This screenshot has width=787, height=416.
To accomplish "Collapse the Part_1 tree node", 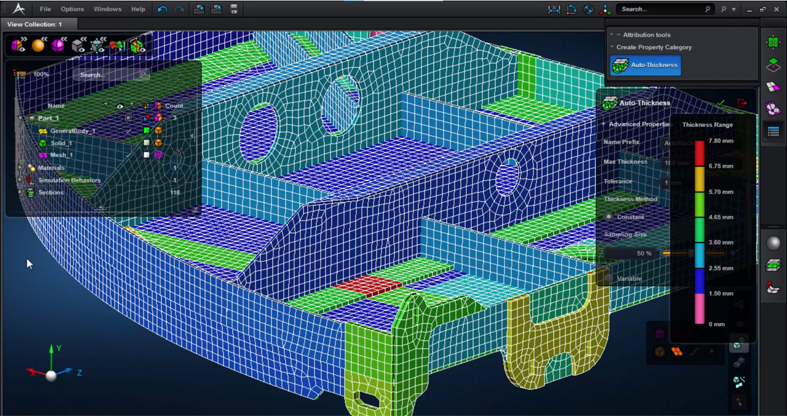I will click(x=20, y=118).
